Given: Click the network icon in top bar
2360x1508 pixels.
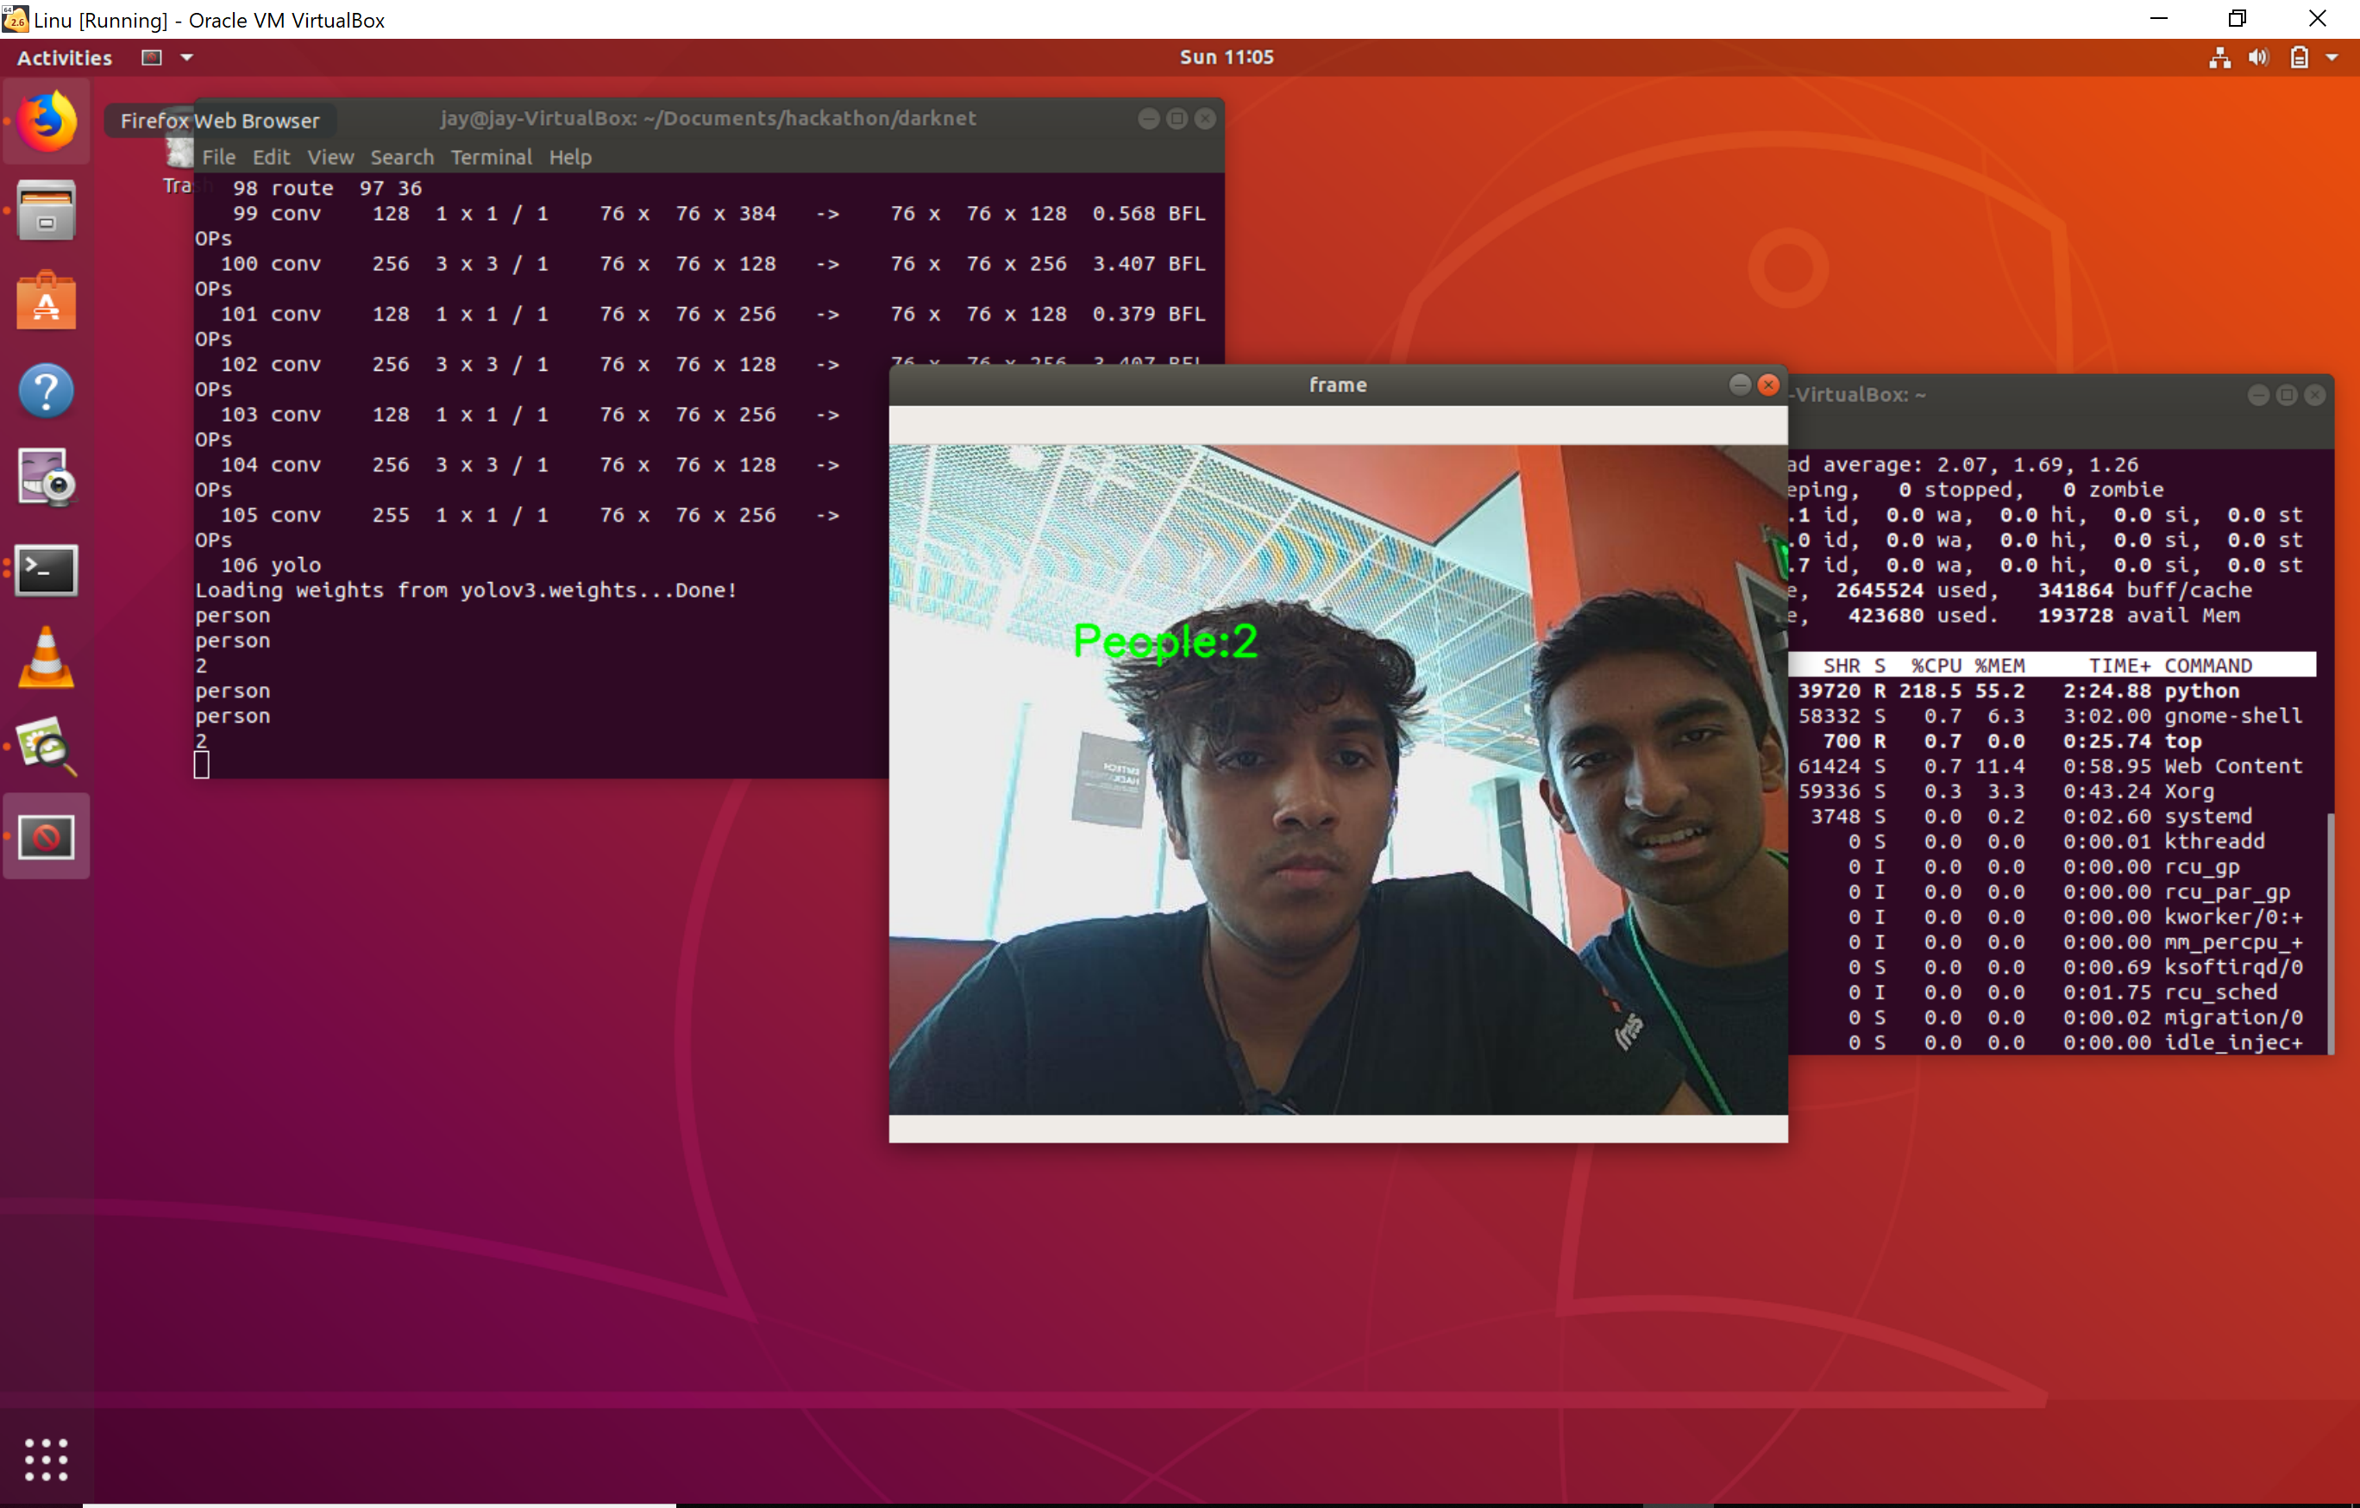Looking at the screenshot, I should [x=2220, y=58].
